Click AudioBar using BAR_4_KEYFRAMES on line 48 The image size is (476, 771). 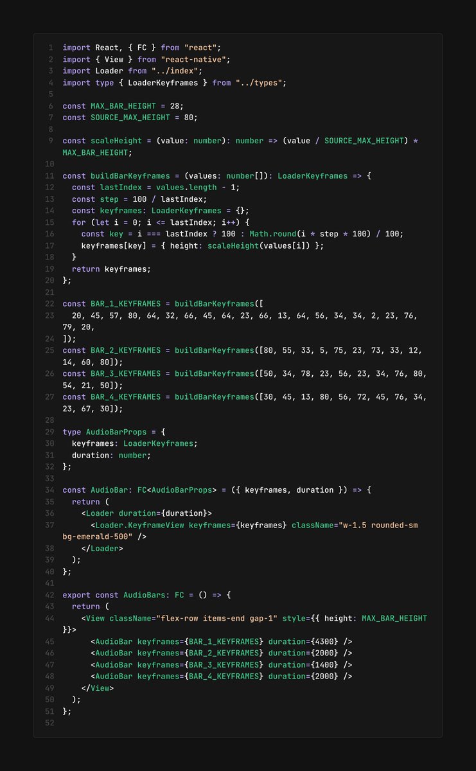pyautogui.click(x=222, y=676)
